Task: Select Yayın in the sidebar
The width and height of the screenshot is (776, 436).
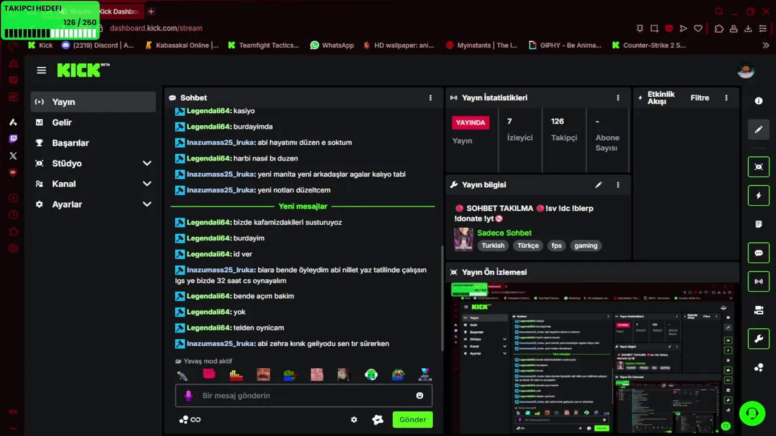Action: [x=93, y=102]
